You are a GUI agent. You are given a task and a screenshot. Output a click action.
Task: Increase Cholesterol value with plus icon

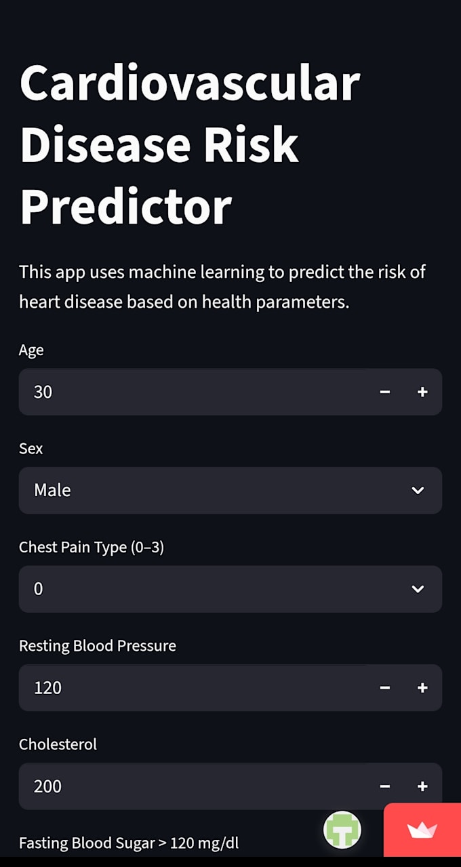tap(422, 786)
